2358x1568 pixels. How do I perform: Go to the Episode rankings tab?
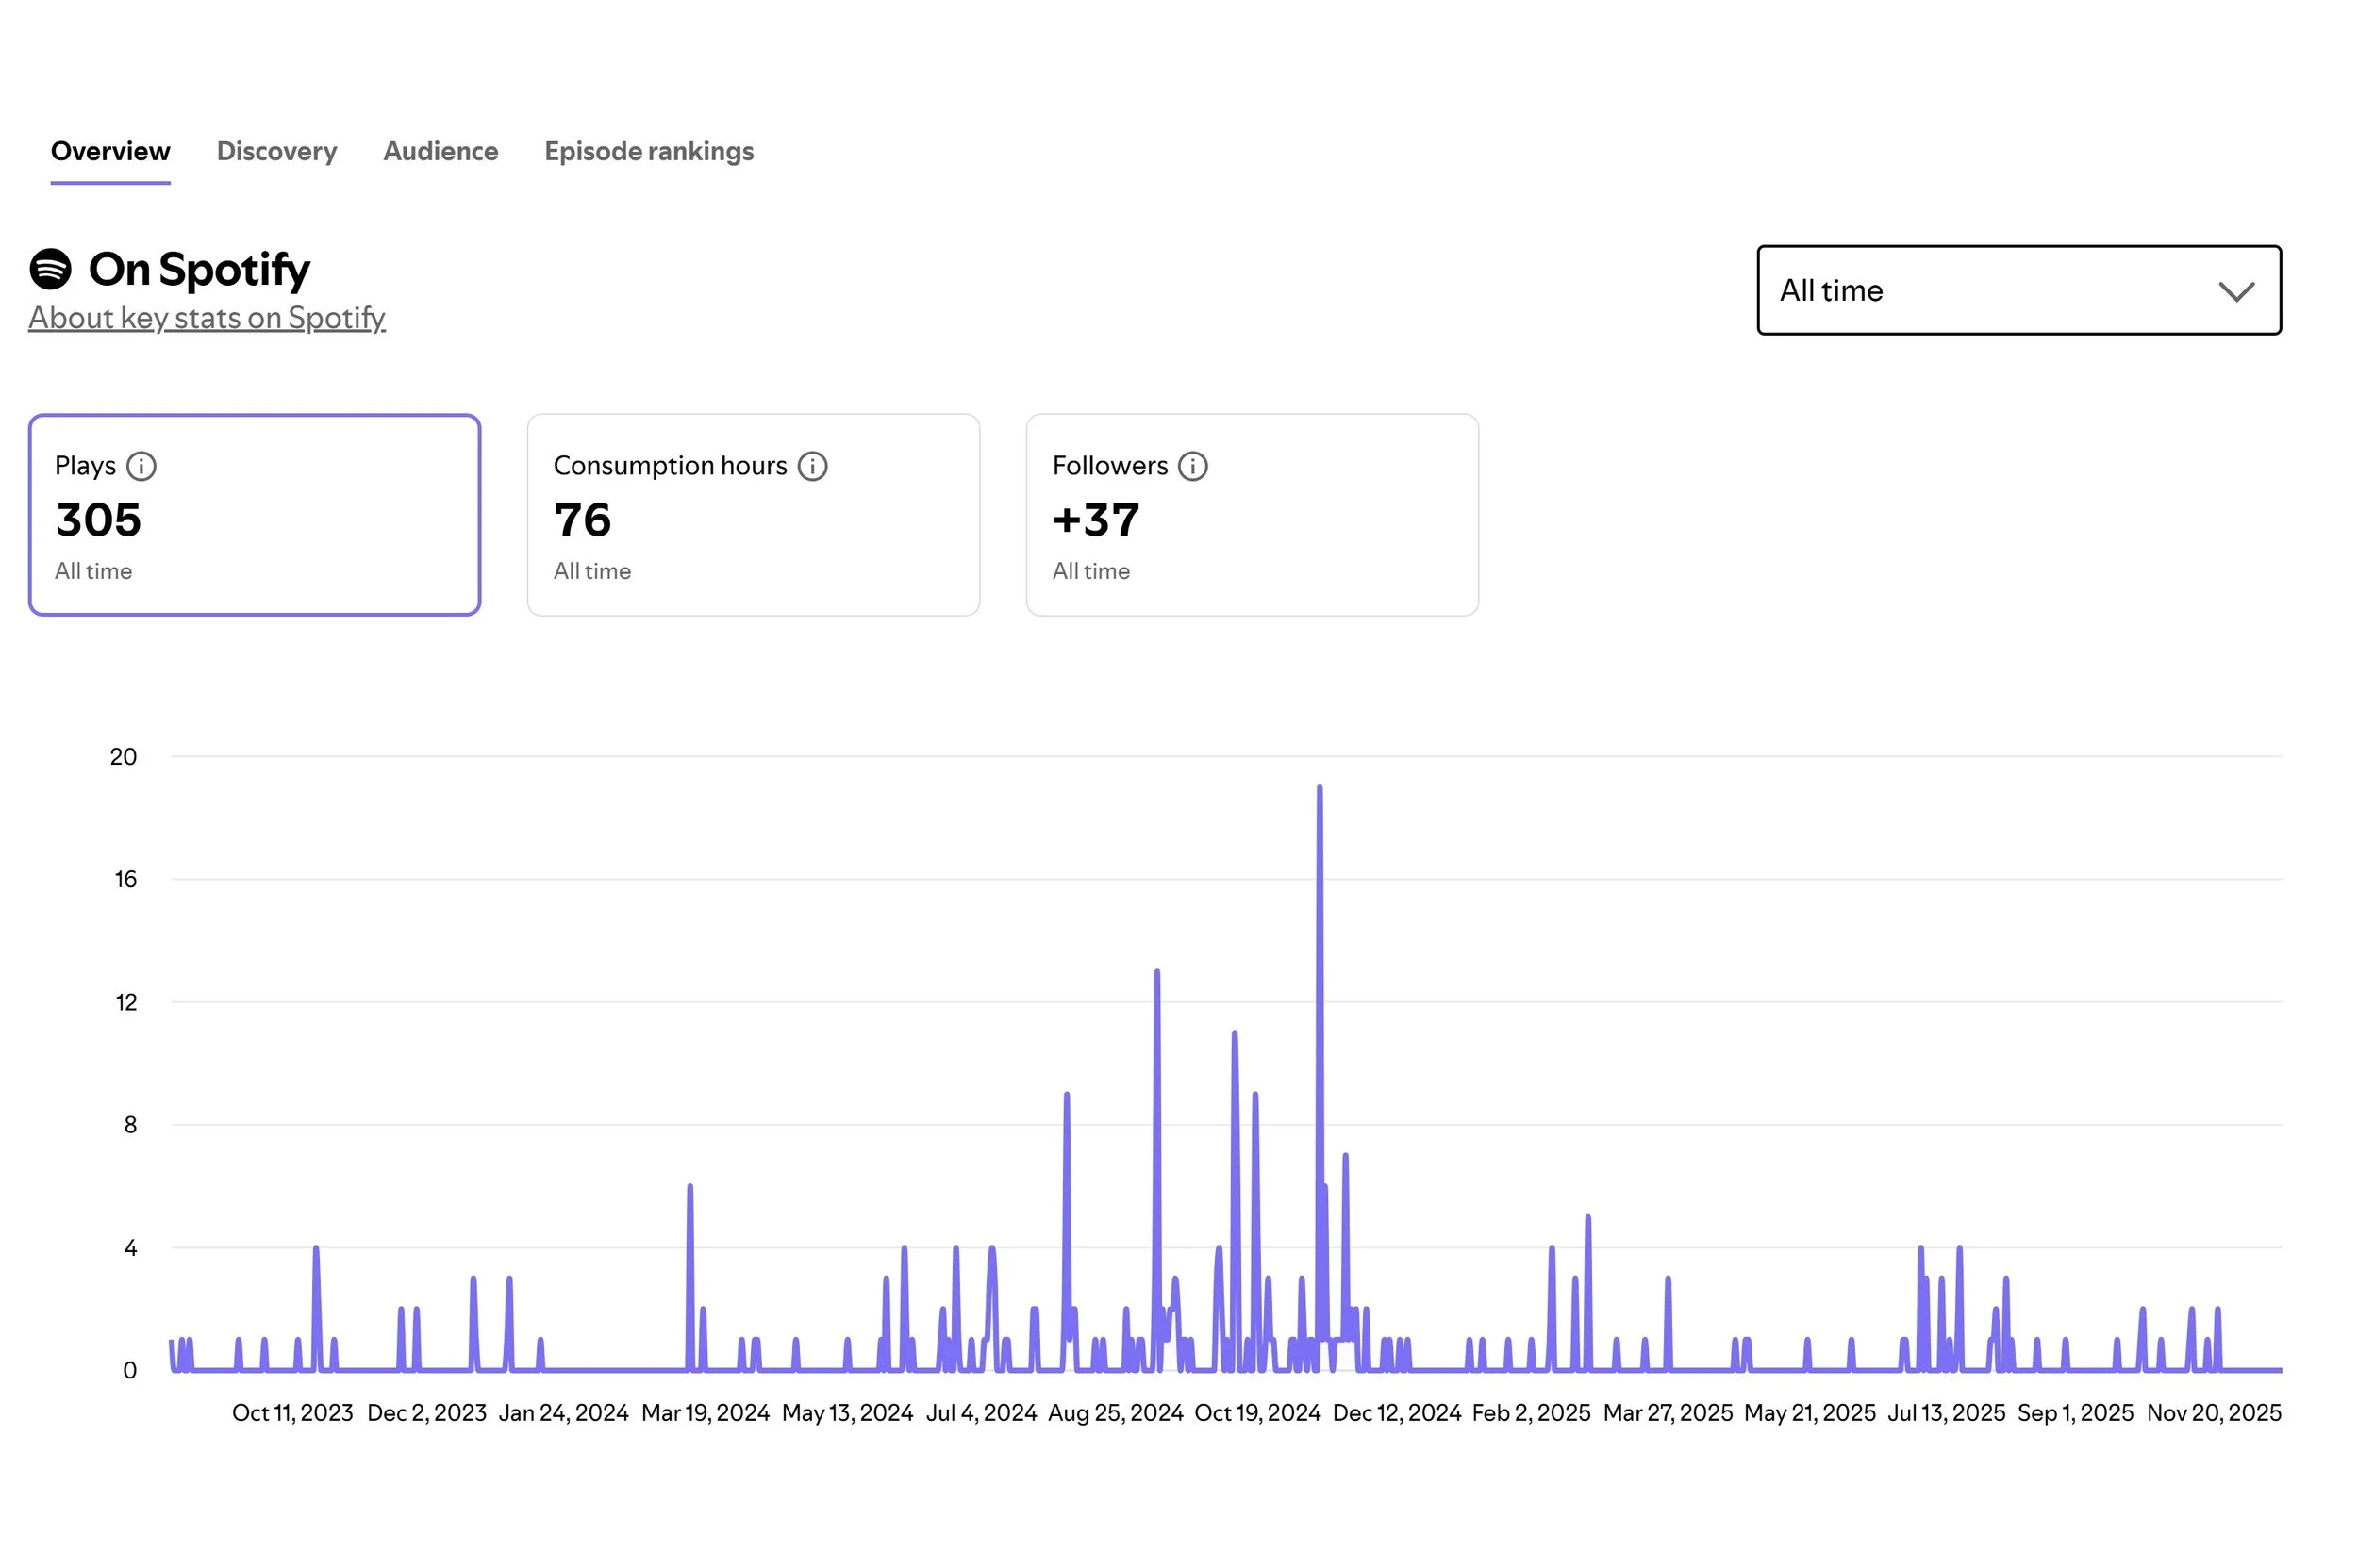pos(648,151)
